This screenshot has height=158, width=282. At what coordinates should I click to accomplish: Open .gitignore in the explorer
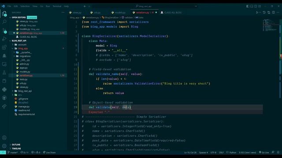pyautogui.click(x=23, y=99)
